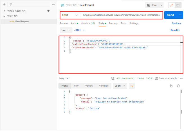Select the Raw response view
This screenshot has width=184, height=131.
coord(76,86)
